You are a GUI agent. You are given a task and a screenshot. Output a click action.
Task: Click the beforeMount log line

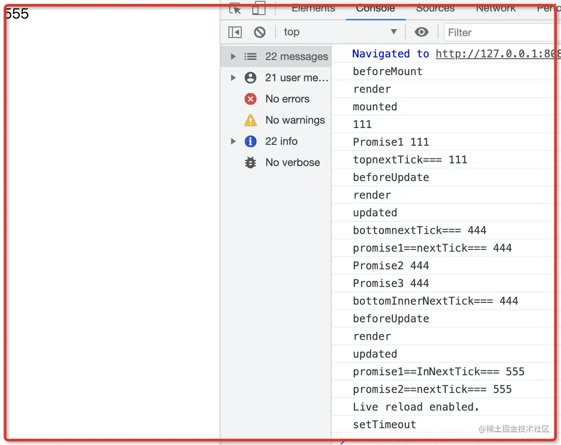click(x=445, y=72)
